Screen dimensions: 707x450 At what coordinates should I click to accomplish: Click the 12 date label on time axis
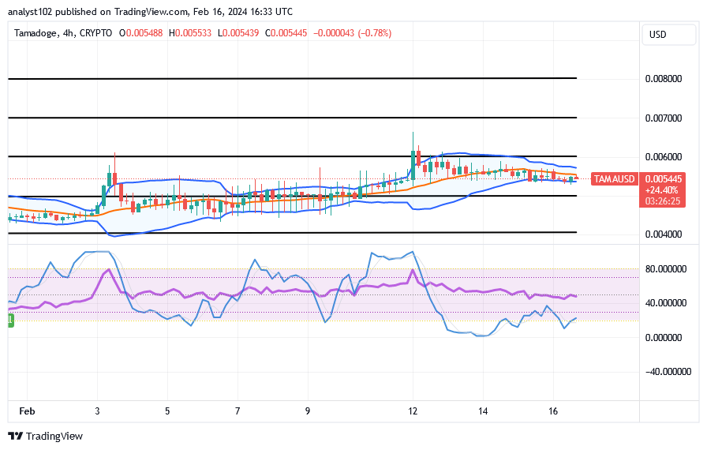click(x=413, y=411)
